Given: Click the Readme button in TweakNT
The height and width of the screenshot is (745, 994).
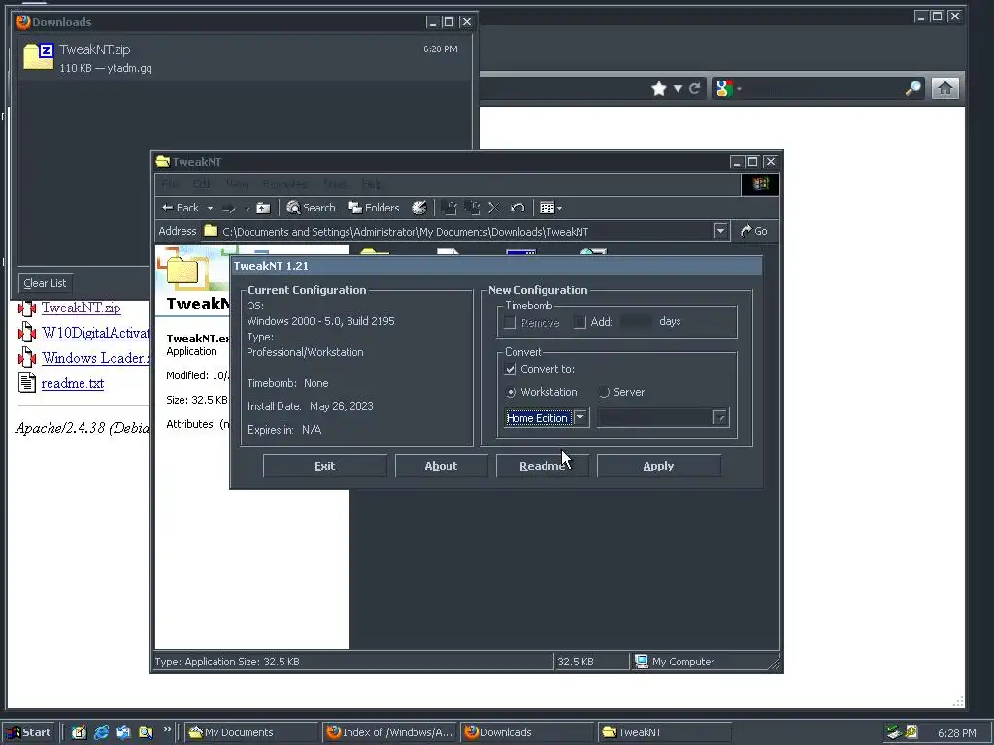Looking at the screenshot, I should tap(543, 466).
